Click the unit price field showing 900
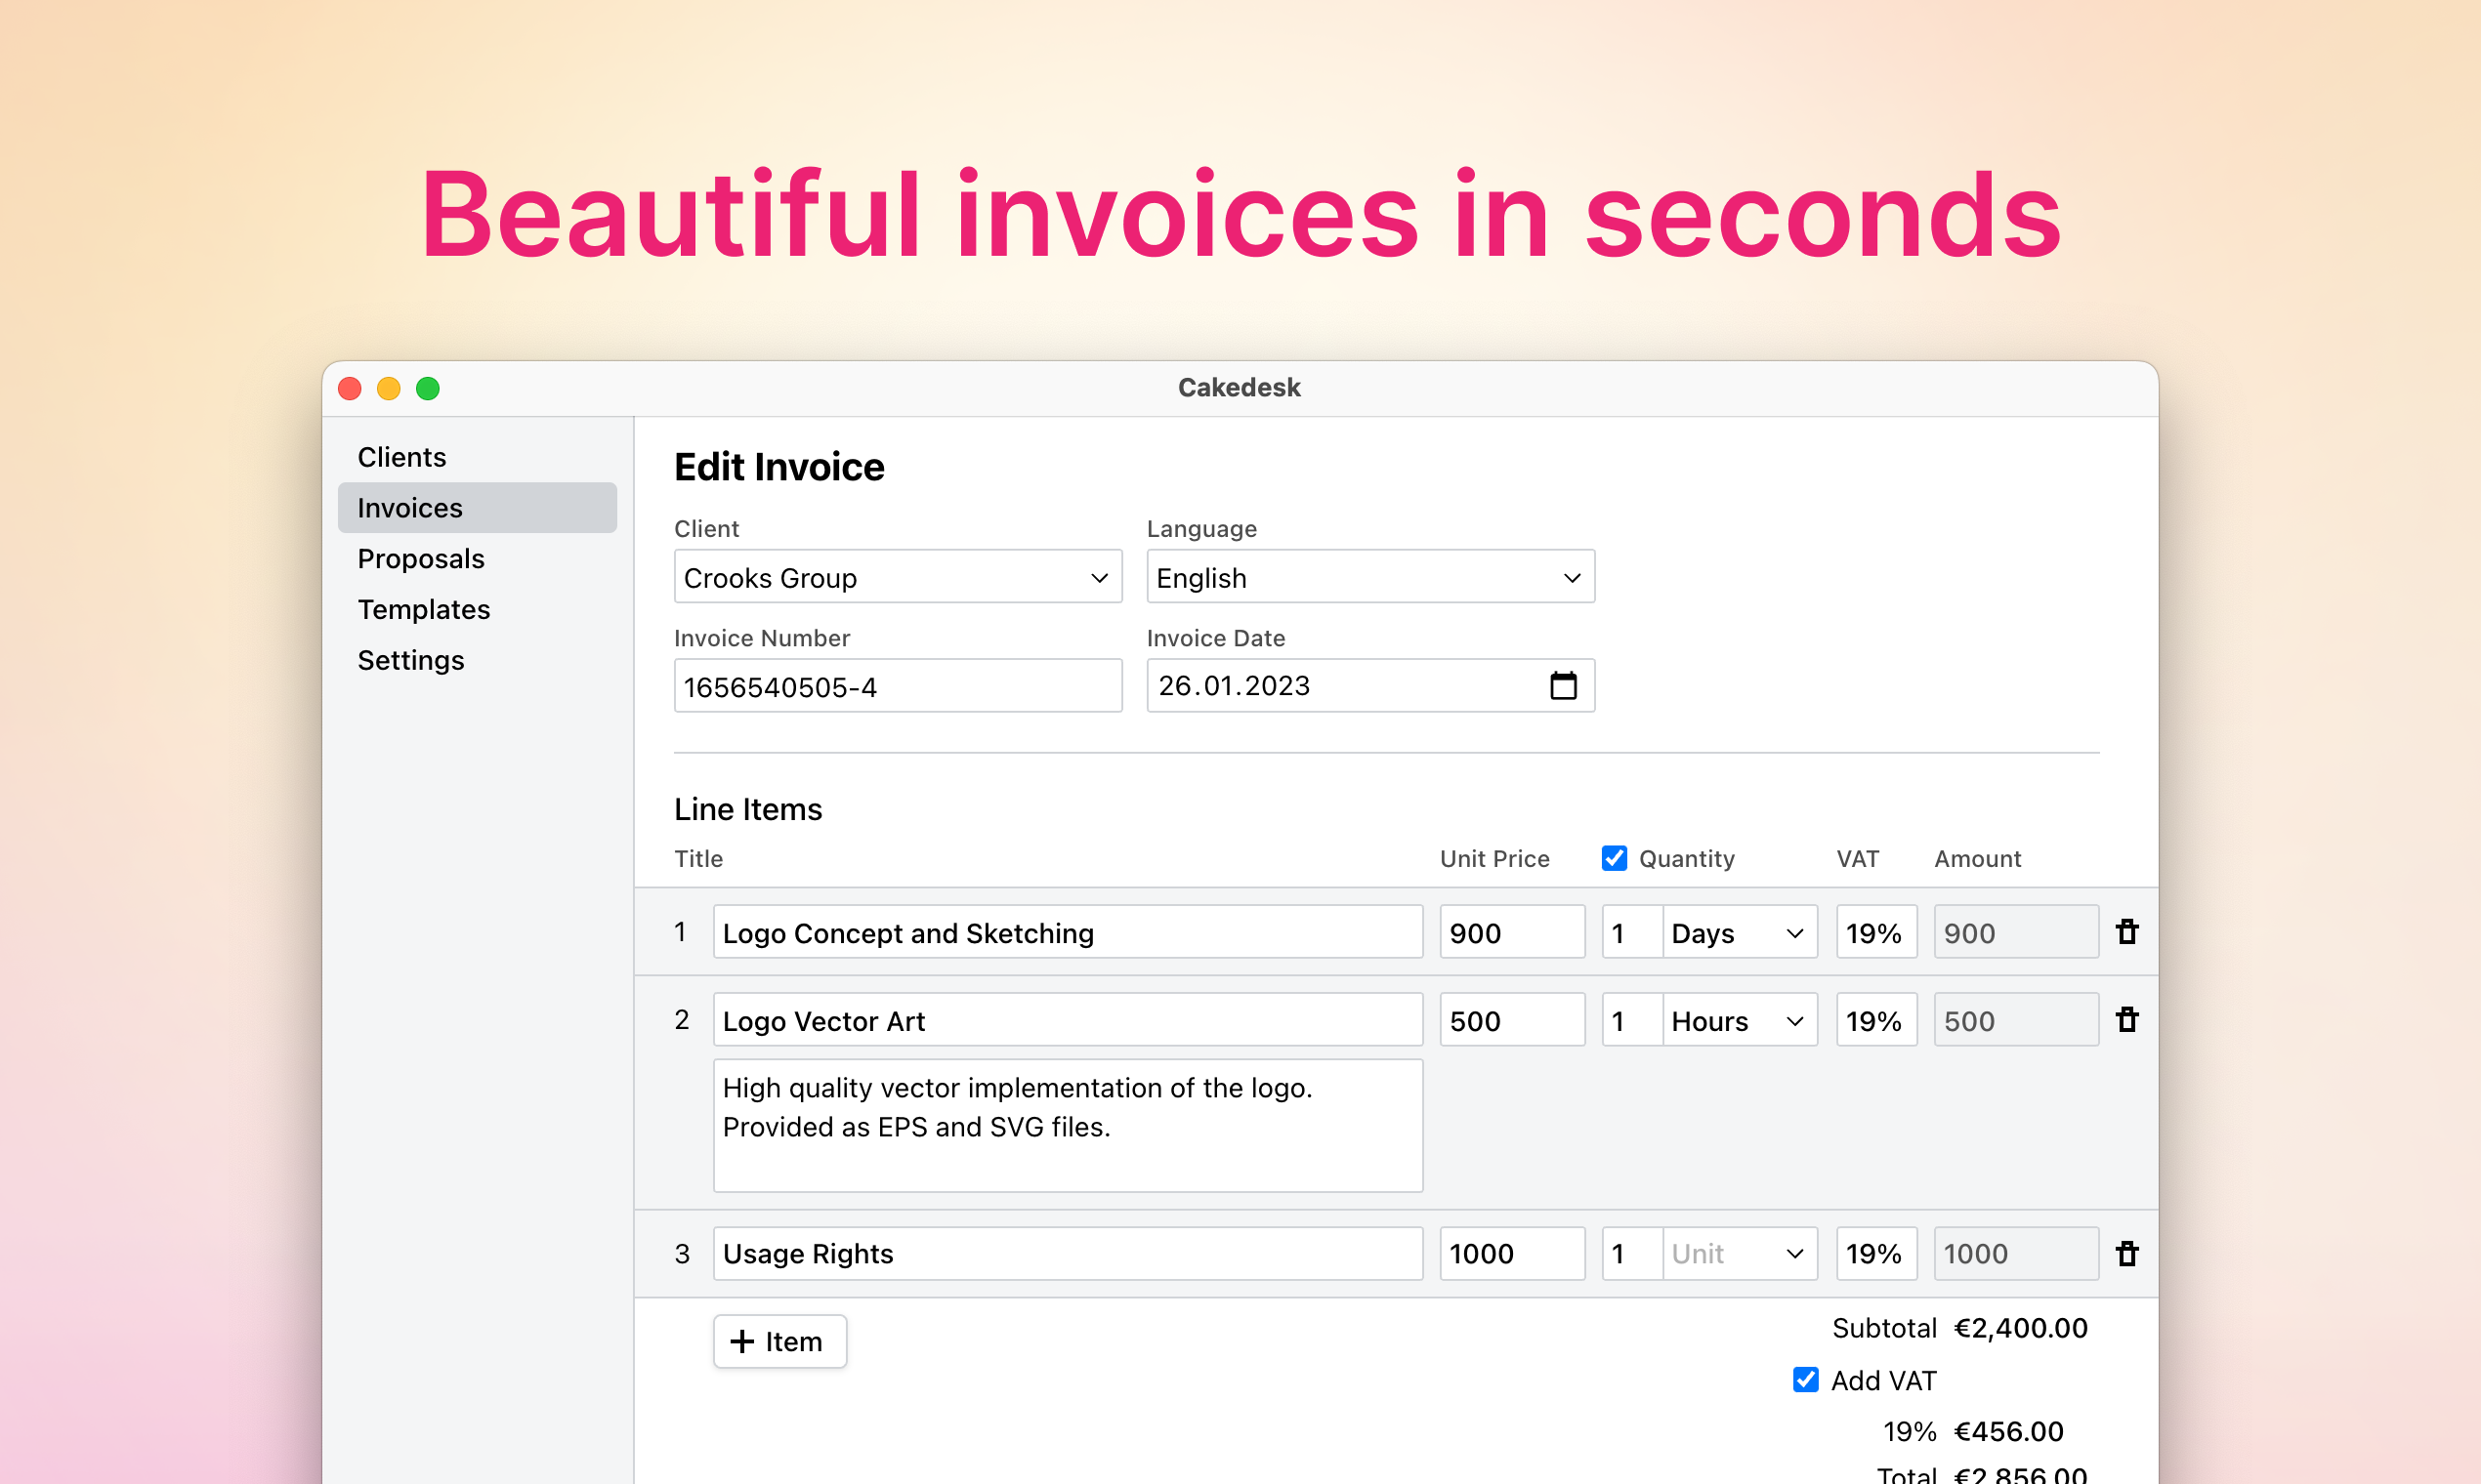 [1513, 932]
